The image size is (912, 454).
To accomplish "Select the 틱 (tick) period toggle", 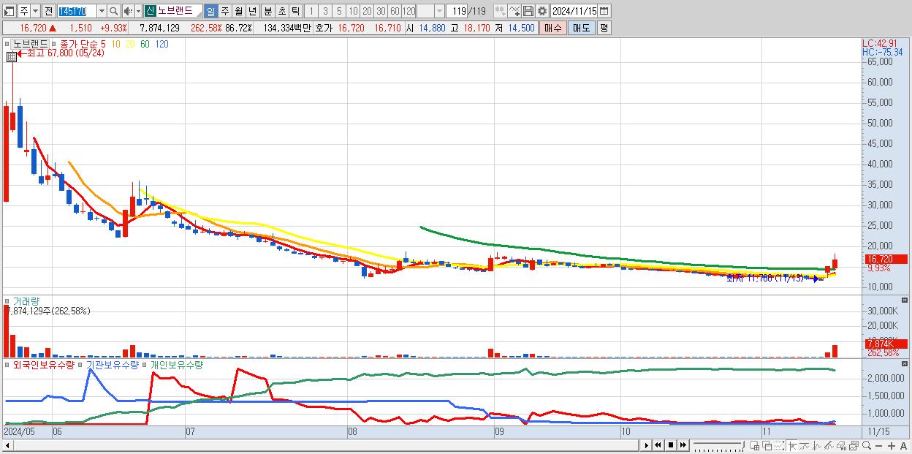I will 295,11.
